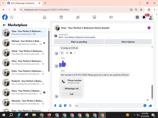Attach a photo or file icon
Viewport: 158px width, 118px height.
pos(60,106)
